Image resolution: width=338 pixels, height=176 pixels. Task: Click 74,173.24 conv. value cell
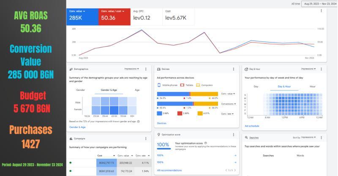pyautogui.click(x=126, y=171)
